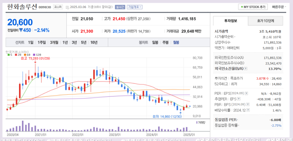
Task: Click the 동일업종 PER value -6.88배
Action: [x=276, y=119]
